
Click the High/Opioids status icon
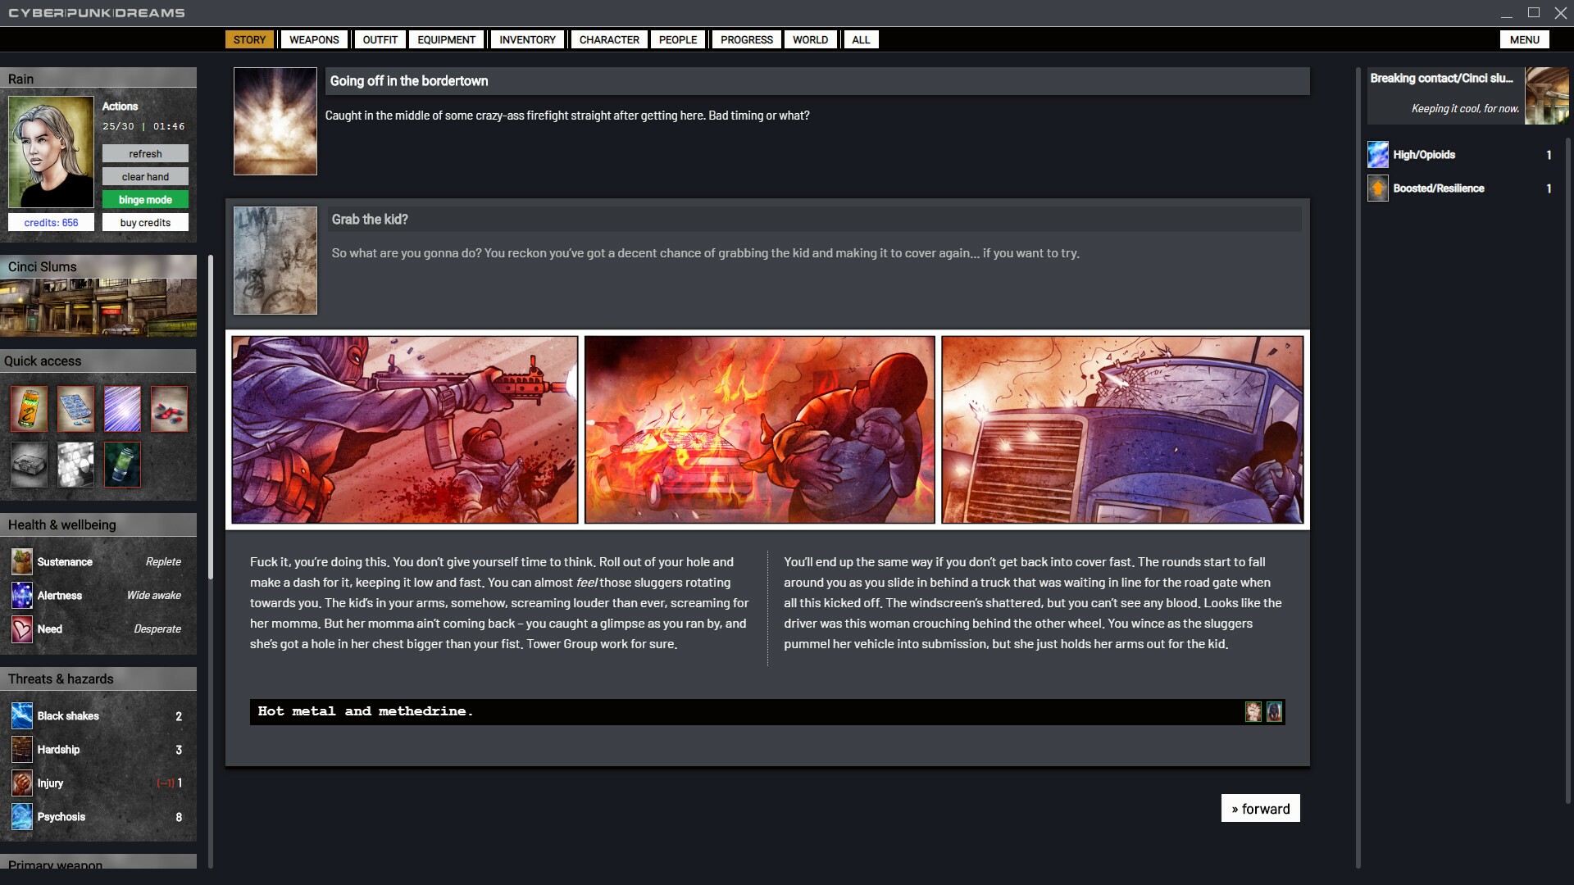coord(1378,155)
